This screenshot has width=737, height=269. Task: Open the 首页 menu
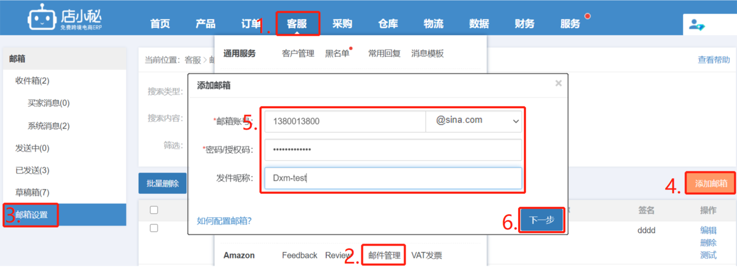tap(160, 24)
